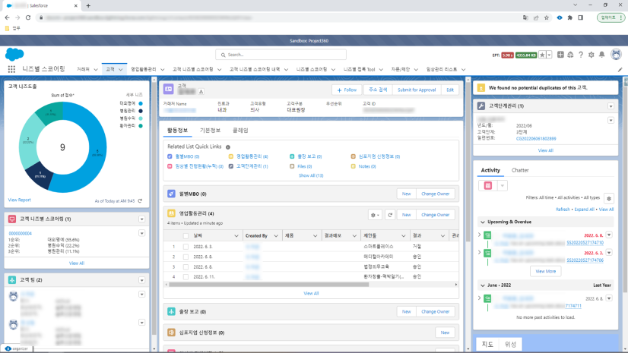This screenshot has width=628, height=353.
Task: Click the 병원관리 legend color dot
Action: click(141, 111)
